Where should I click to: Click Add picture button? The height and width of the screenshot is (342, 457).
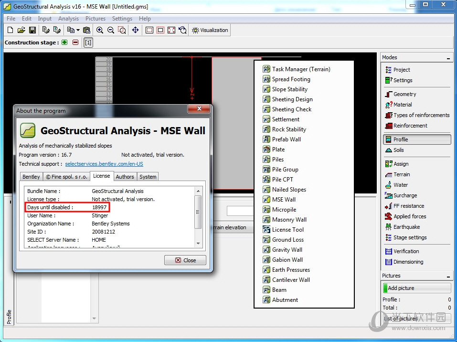tap(417, 288)
